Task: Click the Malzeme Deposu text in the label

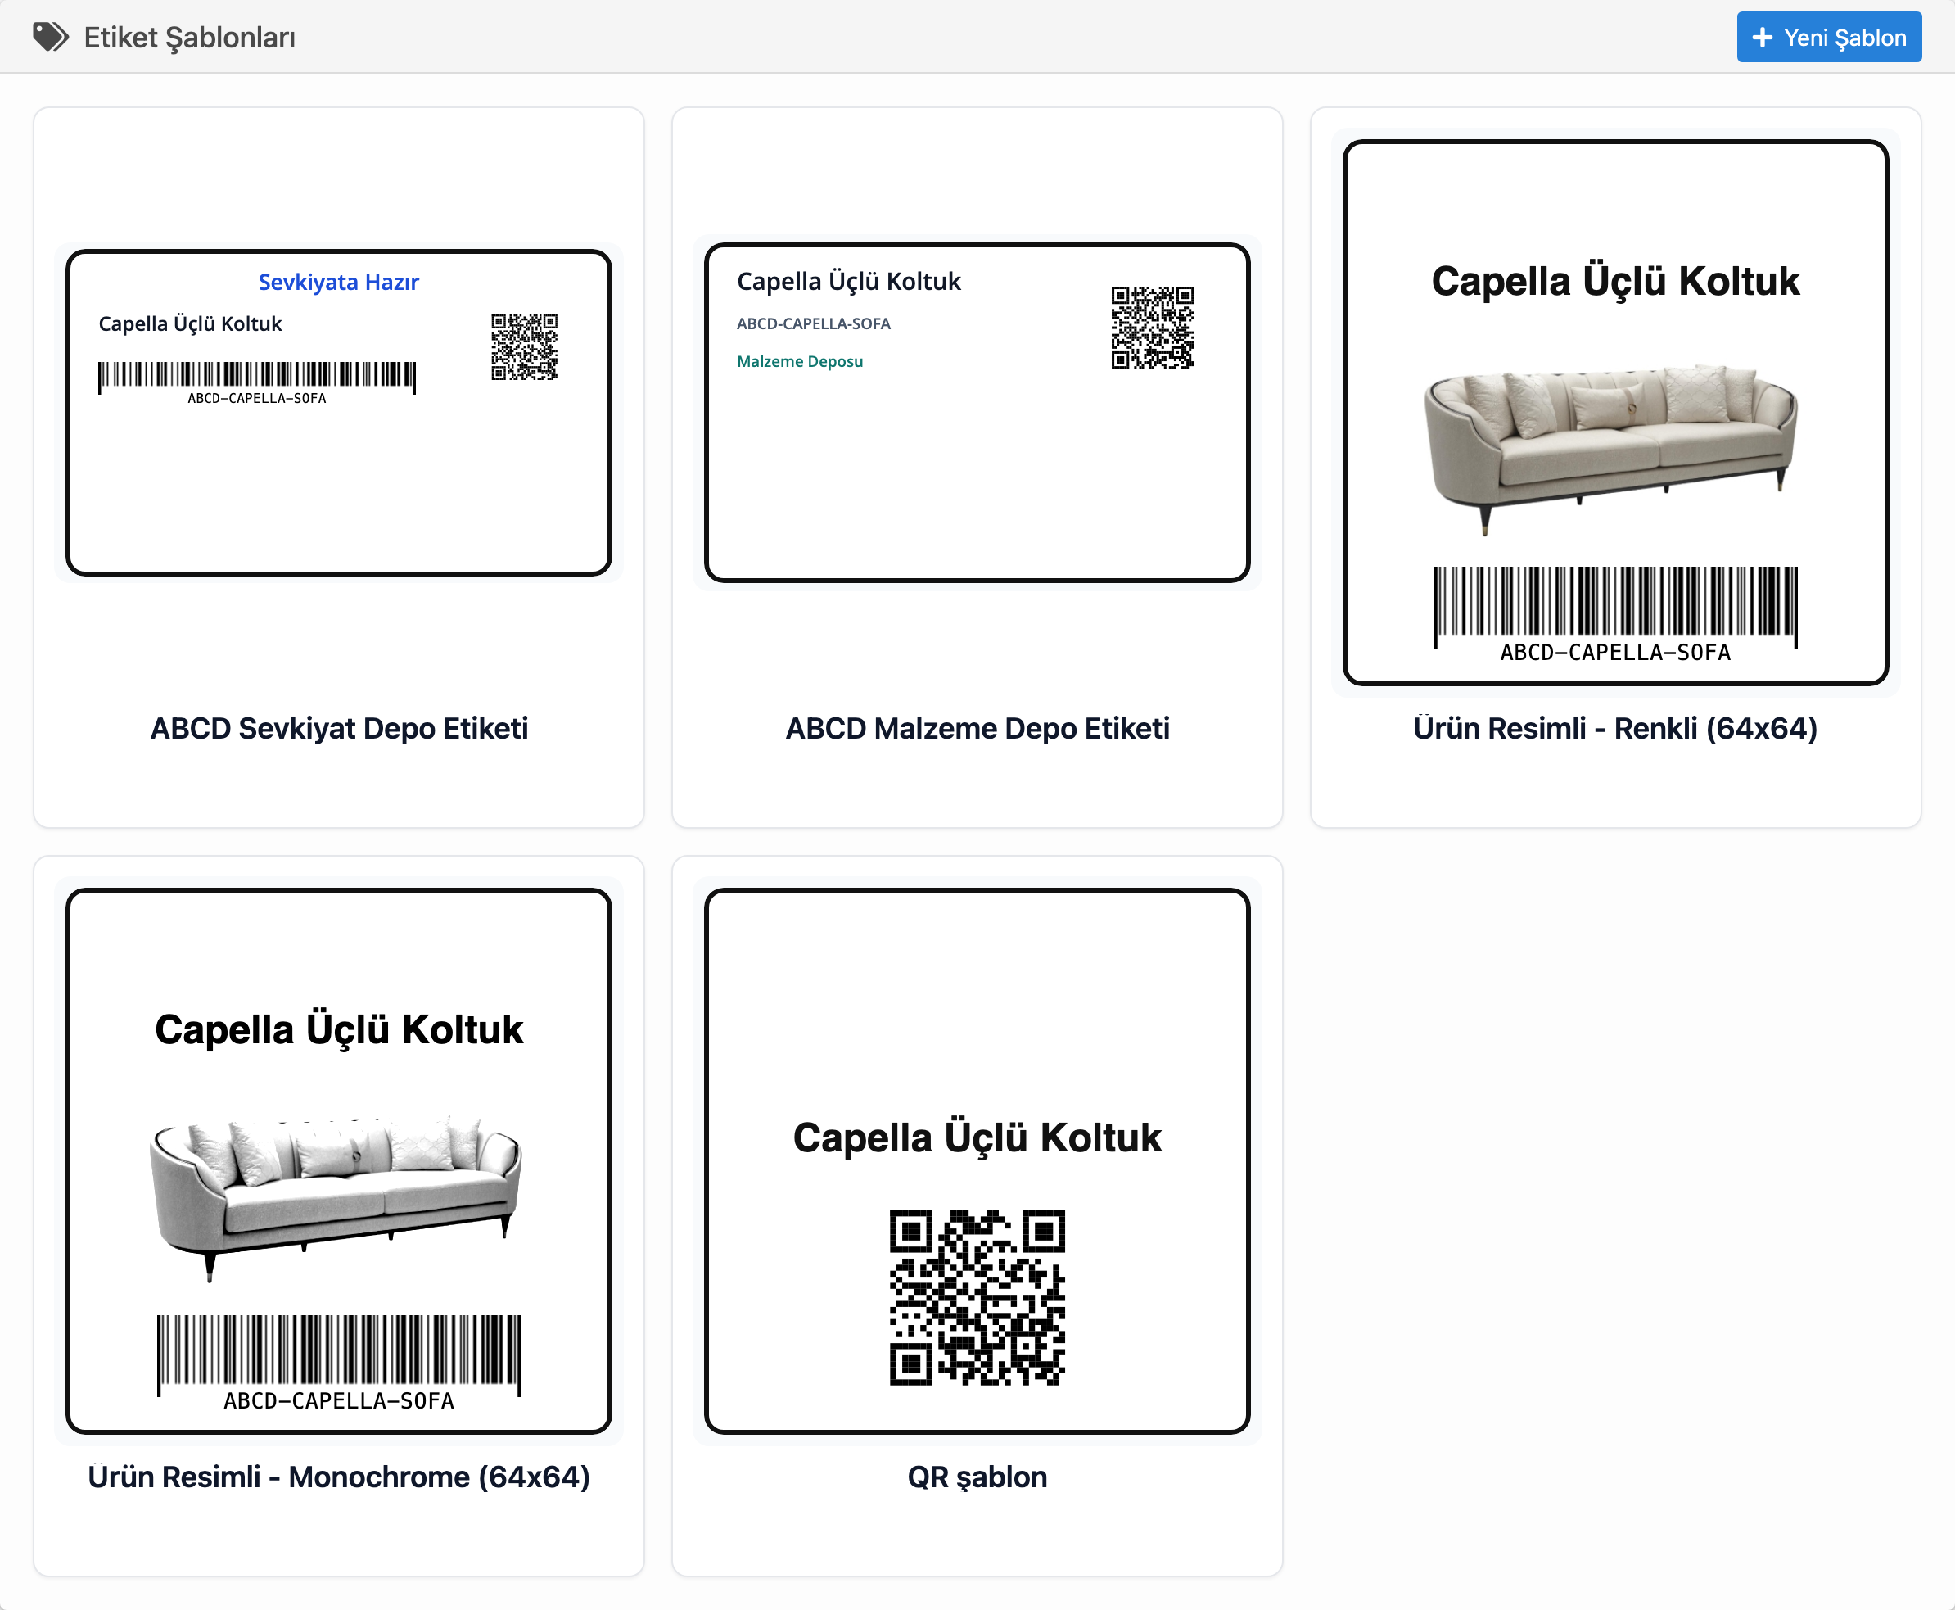Action: (x=799, y=362)
